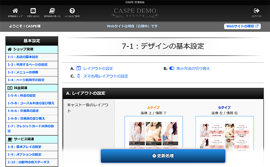Click the Bタイプ heading text
The height and width of the screenshot is (167, 270).
click(225, 108)
